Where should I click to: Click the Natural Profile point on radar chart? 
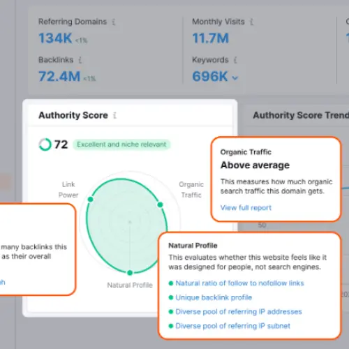click(130, 273)
